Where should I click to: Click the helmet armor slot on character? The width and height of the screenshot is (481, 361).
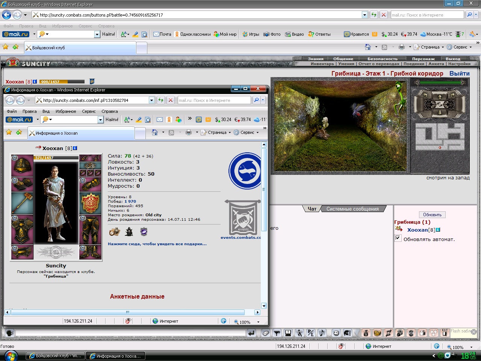22,165
